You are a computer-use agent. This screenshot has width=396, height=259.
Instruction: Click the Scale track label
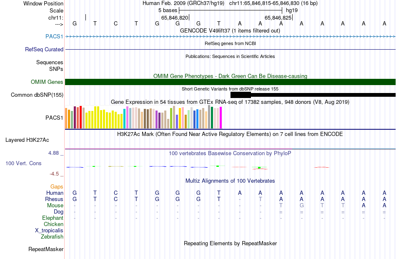[56, 10]
